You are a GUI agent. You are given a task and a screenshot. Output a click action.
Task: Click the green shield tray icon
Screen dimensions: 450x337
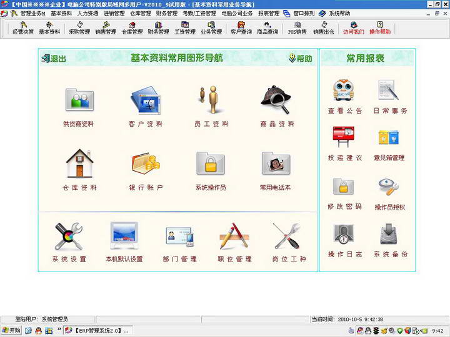tap(400, 331)
